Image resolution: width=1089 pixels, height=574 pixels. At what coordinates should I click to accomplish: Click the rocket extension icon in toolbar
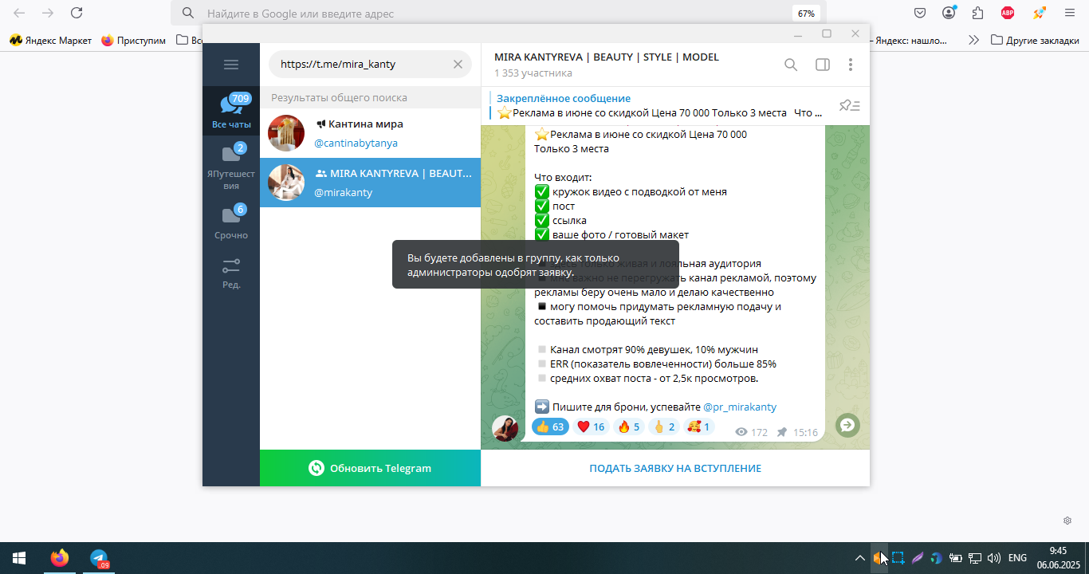[1040, 13]
